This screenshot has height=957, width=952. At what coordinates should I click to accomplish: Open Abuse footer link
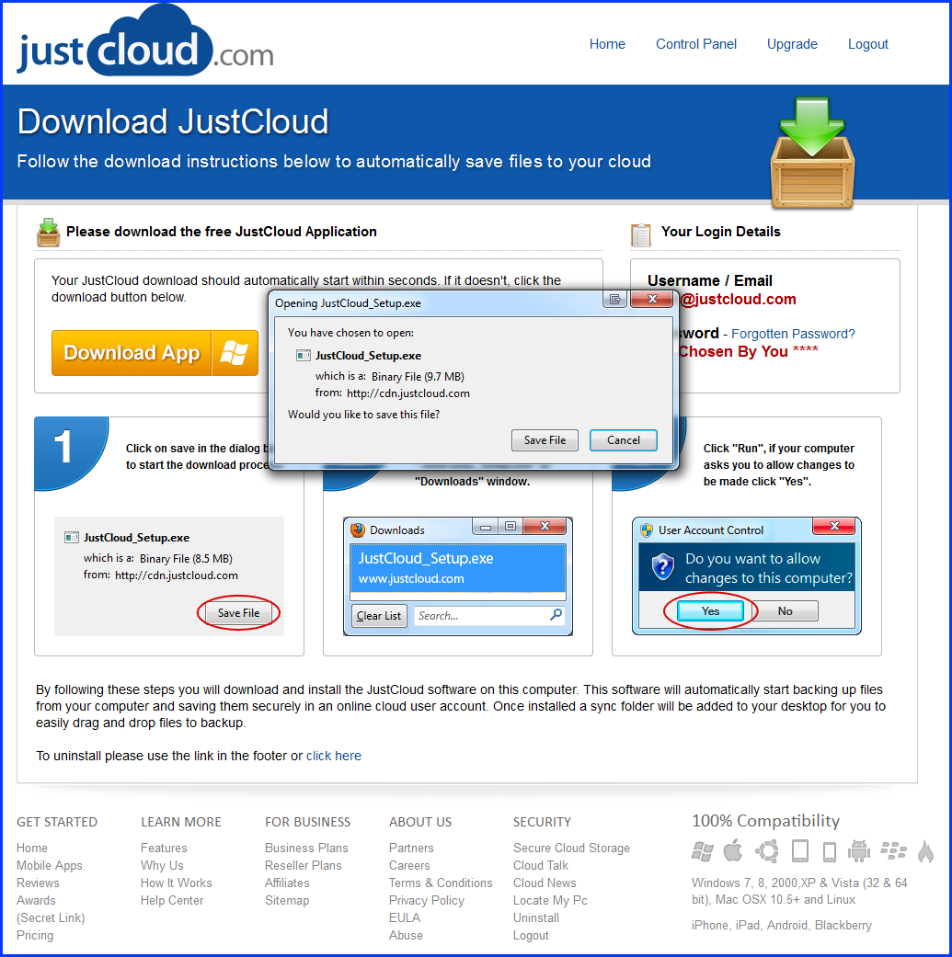[x=406, y=935]
